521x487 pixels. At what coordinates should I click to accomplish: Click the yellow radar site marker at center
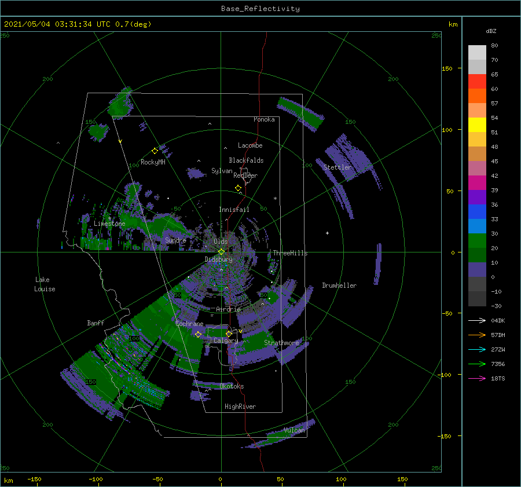(x=221, y=252)
